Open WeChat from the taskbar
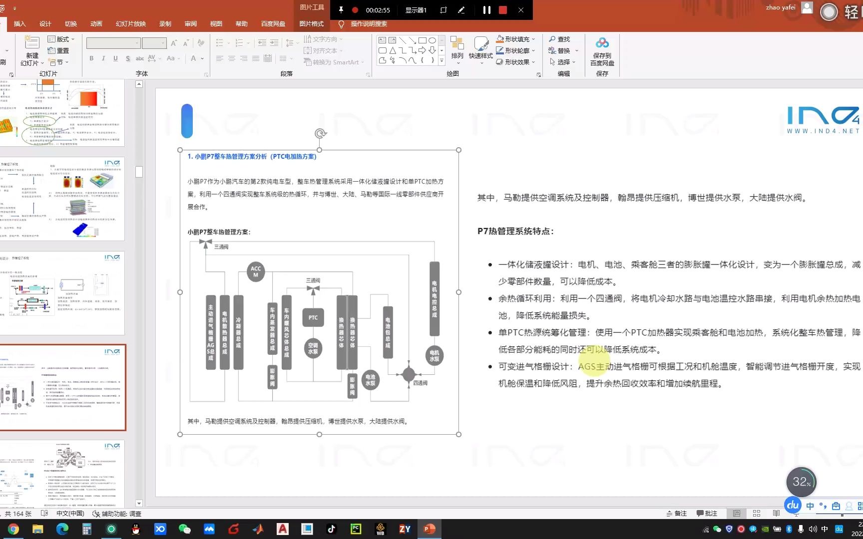Image resolution: width=863 pixels, height=539 pixels. pyautogui.click(x=185, y=529)
